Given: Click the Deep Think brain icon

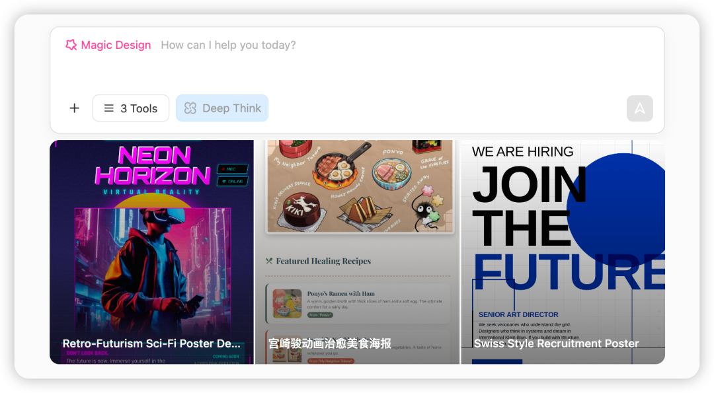Looking at the screenshot, I should click(x=190, y=108).
